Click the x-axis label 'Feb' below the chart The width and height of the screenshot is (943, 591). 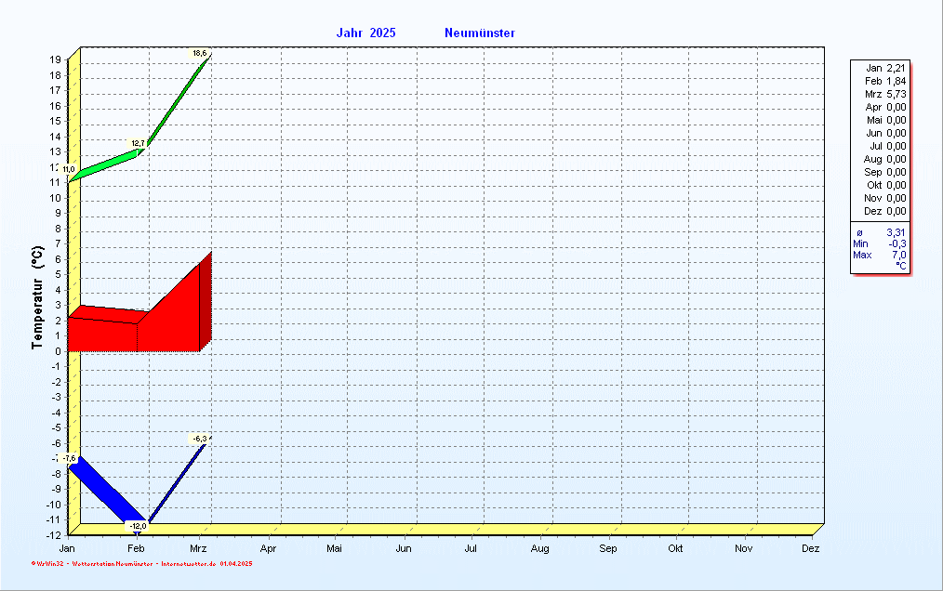[137, 548]
